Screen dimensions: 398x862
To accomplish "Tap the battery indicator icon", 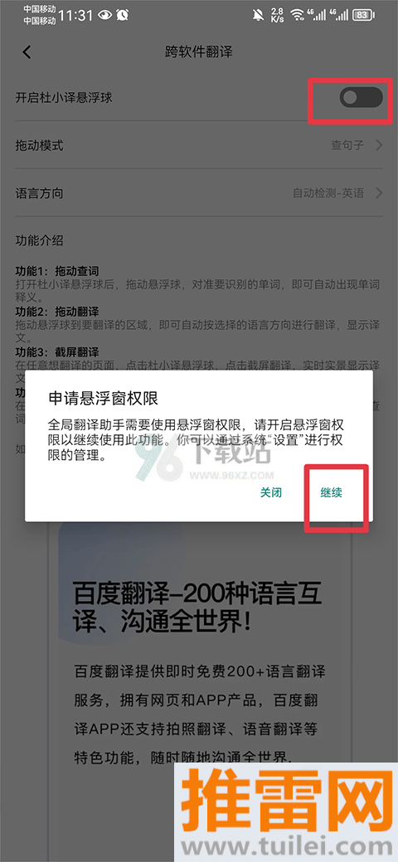I will 362,15.
